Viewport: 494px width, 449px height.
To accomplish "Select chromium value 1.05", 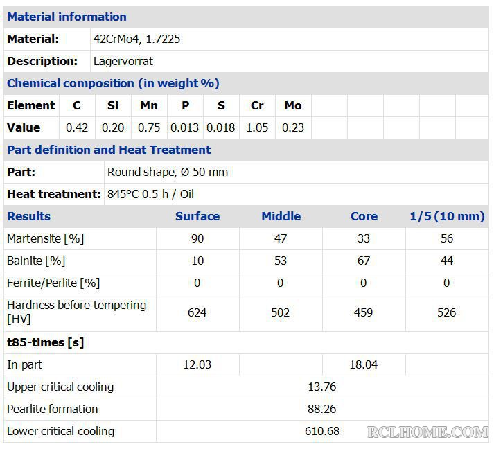I will click(x=257, y=127).
